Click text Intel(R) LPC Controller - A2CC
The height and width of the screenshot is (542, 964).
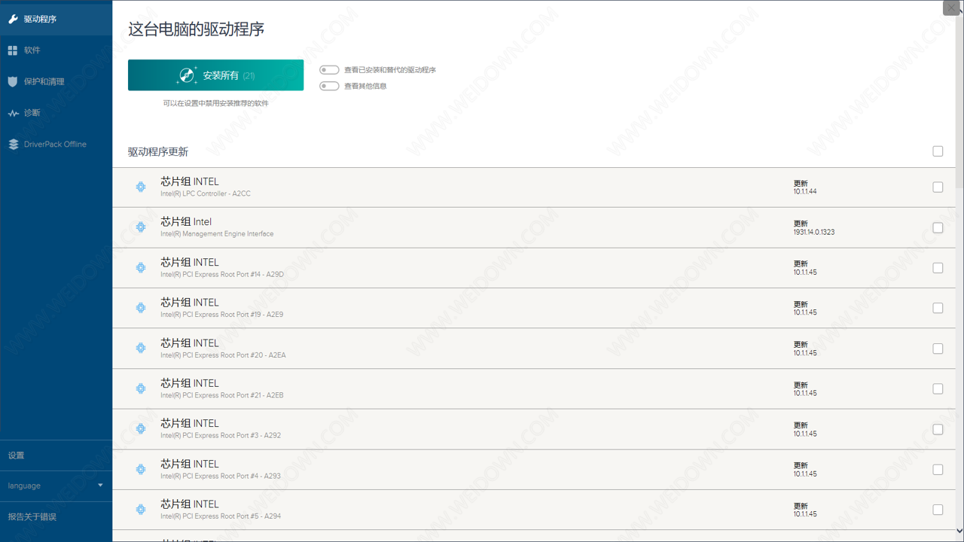[206, 193]
